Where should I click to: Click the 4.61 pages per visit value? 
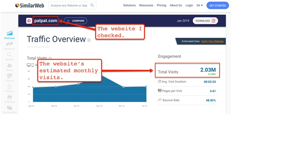coord(213,91)
